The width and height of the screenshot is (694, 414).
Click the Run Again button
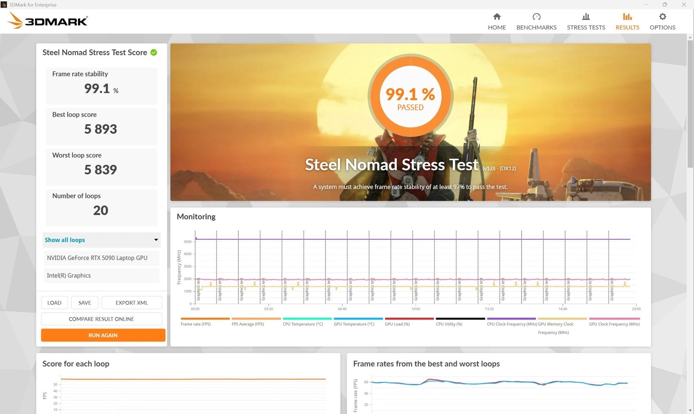103,335
